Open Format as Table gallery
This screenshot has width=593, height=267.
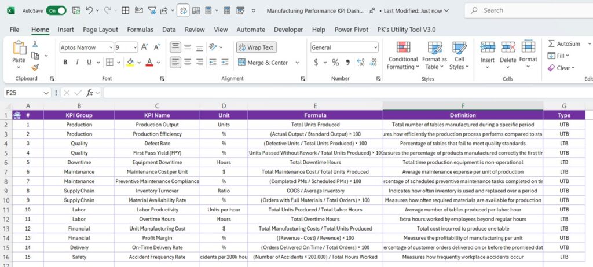434,56
